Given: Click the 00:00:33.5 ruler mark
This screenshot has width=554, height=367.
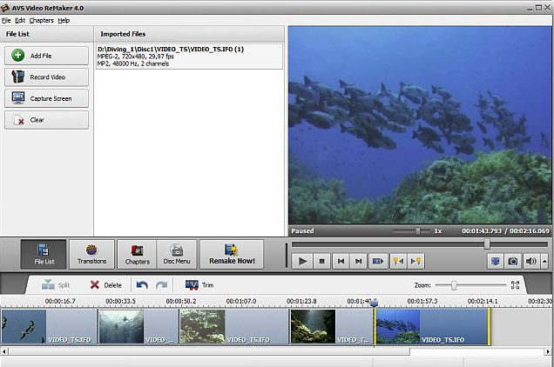Looking at the screenshot, I should pyautogui.click(x=120, y=301).
